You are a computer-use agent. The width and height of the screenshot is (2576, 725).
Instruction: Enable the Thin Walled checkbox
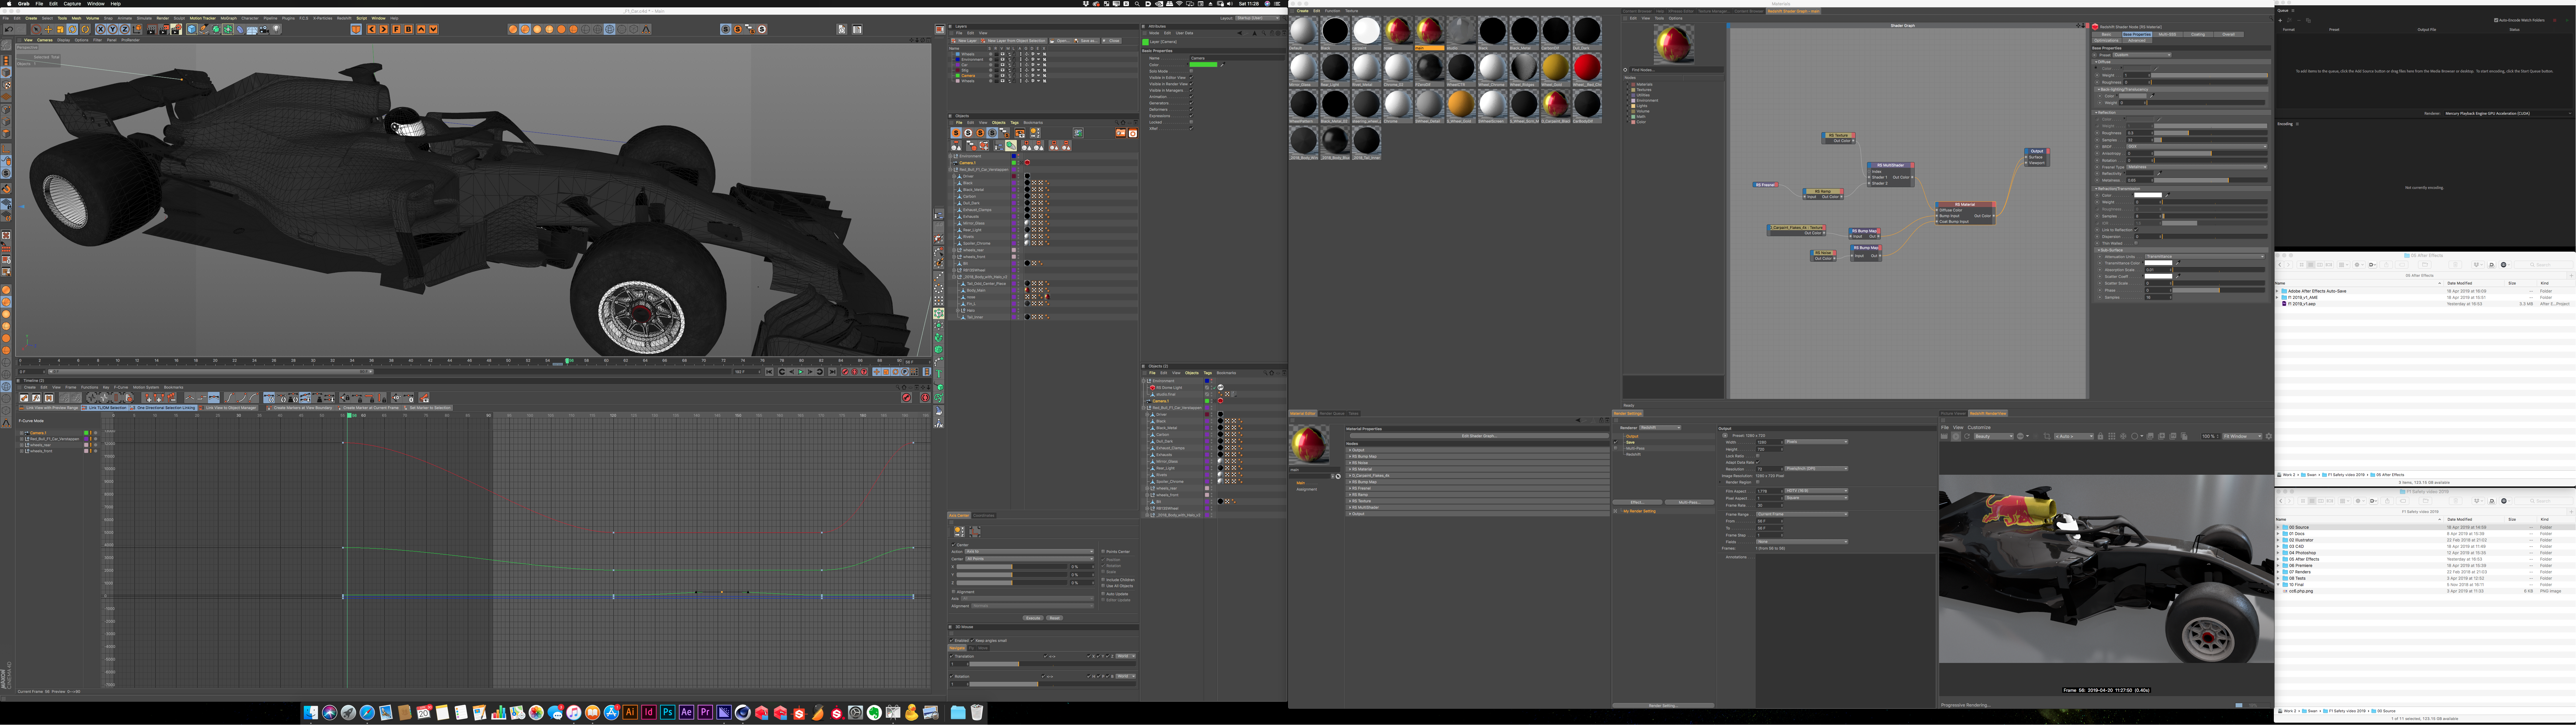(x=2136, y=243)
